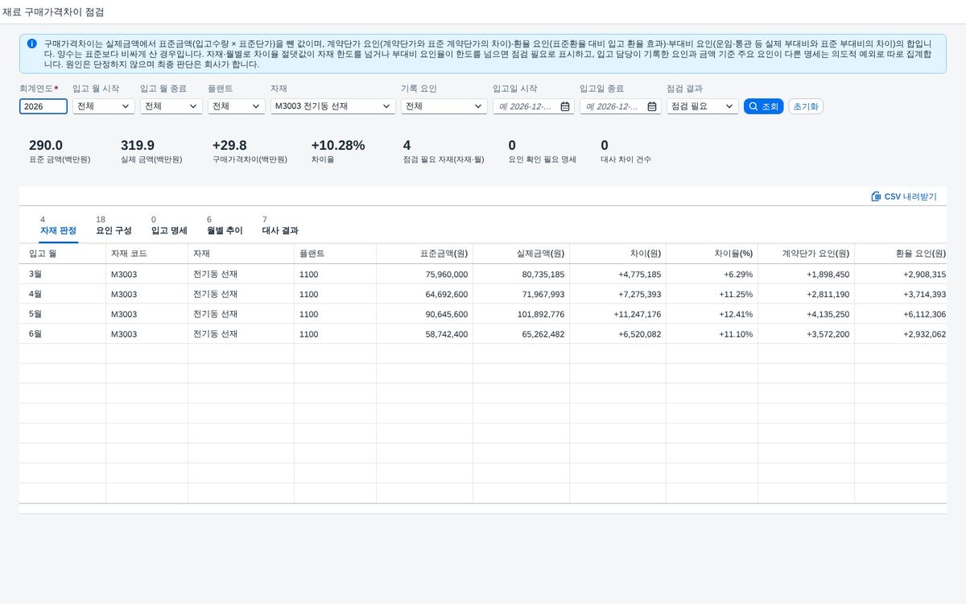
Task: Expand the 기록 요인 dropdown
Action: coord(444,106)
